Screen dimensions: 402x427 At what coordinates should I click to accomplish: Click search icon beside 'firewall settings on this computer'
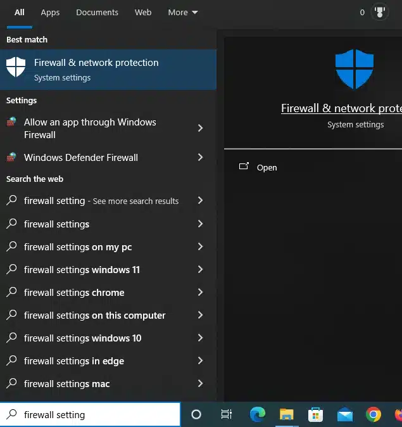tap(11, 315)
